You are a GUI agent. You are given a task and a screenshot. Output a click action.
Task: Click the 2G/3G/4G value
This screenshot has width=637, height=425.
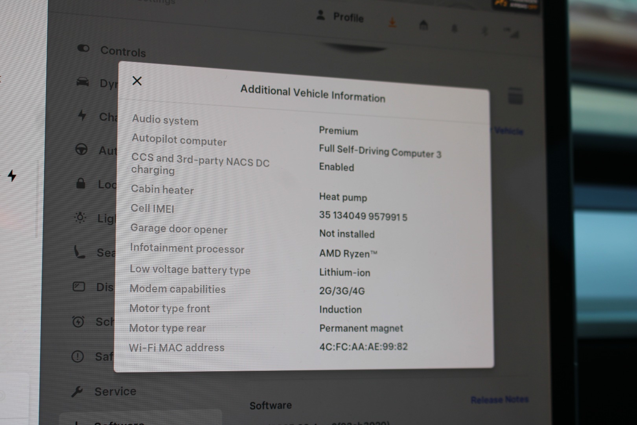342,291
